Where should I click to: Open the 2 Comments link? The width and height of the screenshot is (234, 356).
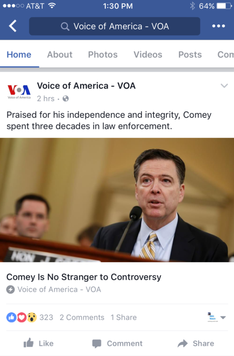click(x=82, y=317)
